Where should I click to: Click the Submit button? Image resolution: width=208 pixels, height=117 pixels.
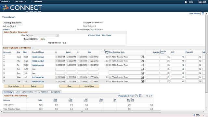point(33,86)
